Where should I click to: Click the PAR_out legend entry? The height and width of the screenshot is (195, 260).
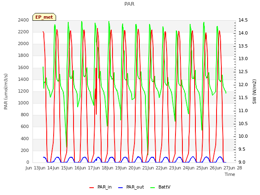click(x=131, y=187)
